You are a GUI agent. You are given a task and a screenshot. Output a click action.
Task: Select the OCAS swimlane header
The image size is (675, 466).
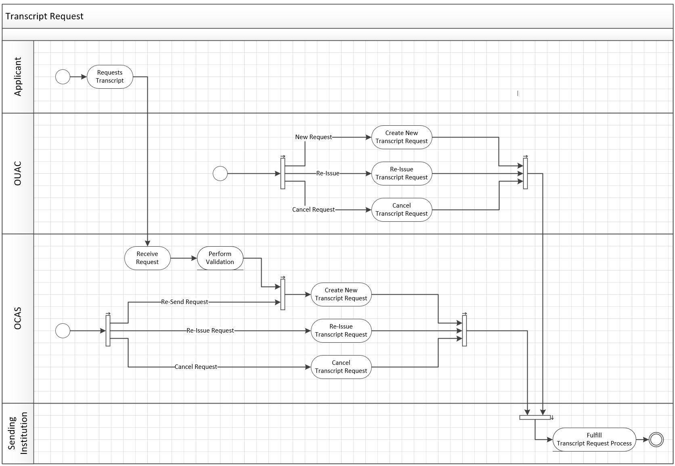[18, 318]
